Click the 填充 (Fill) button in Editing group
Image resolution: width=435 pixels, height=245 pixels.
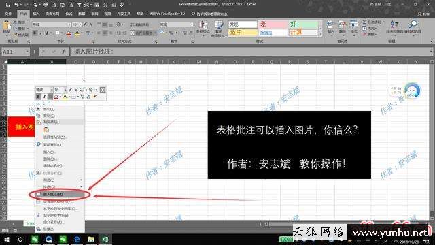[369, 29]
